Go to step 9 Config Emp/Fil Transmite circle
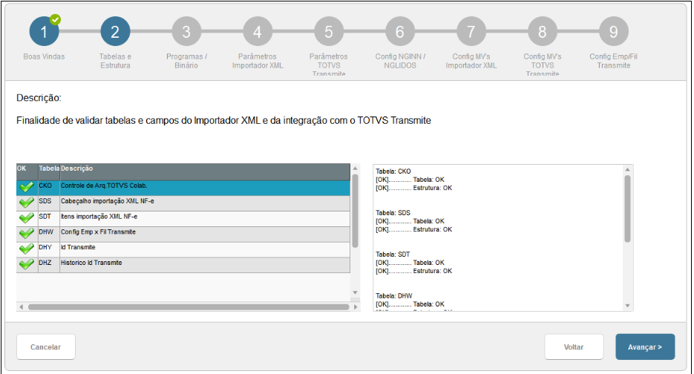Image resolution: width=694 pixels, height=374 pixels. click(x=613, y=31)
